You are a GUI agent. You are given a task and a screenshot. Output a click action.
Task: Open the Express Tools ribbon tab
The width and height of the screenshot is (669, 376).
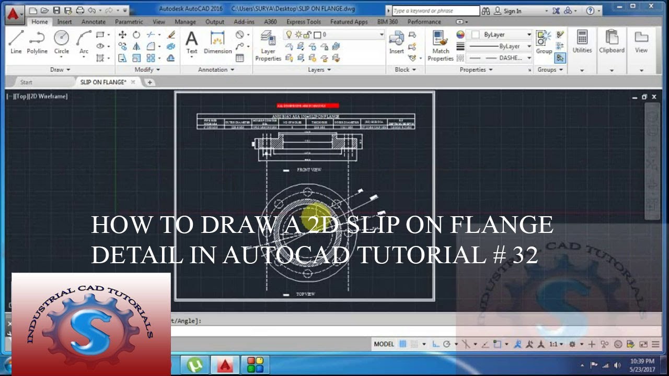tap(304, 22)
